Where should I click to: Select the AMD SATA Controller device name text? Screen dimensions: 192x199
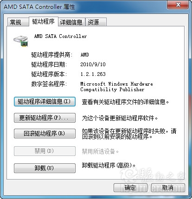61,37
